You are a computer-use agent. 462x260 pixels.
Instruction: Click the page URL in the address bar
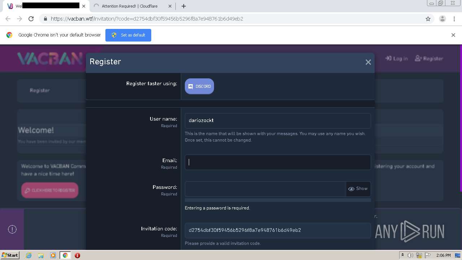147,19
